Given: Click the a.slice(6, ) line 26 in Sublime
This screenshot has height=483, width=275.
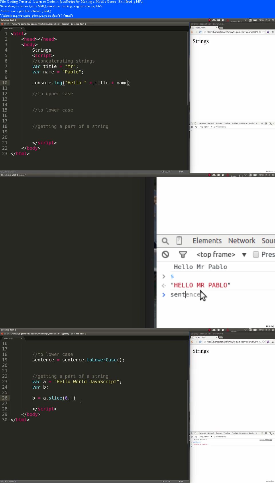Looking at the screenshot, I should click(54, 398).
